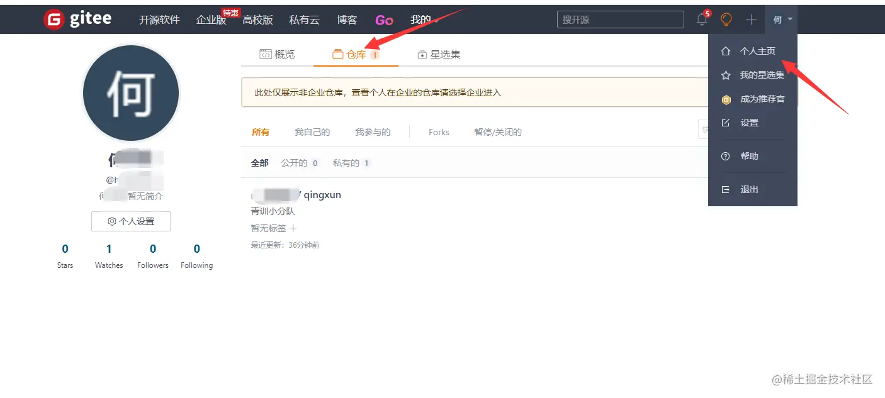Viewport: 885px width, 398px height.
Task: Click the exit icon beside 退出
Action: 726,189
